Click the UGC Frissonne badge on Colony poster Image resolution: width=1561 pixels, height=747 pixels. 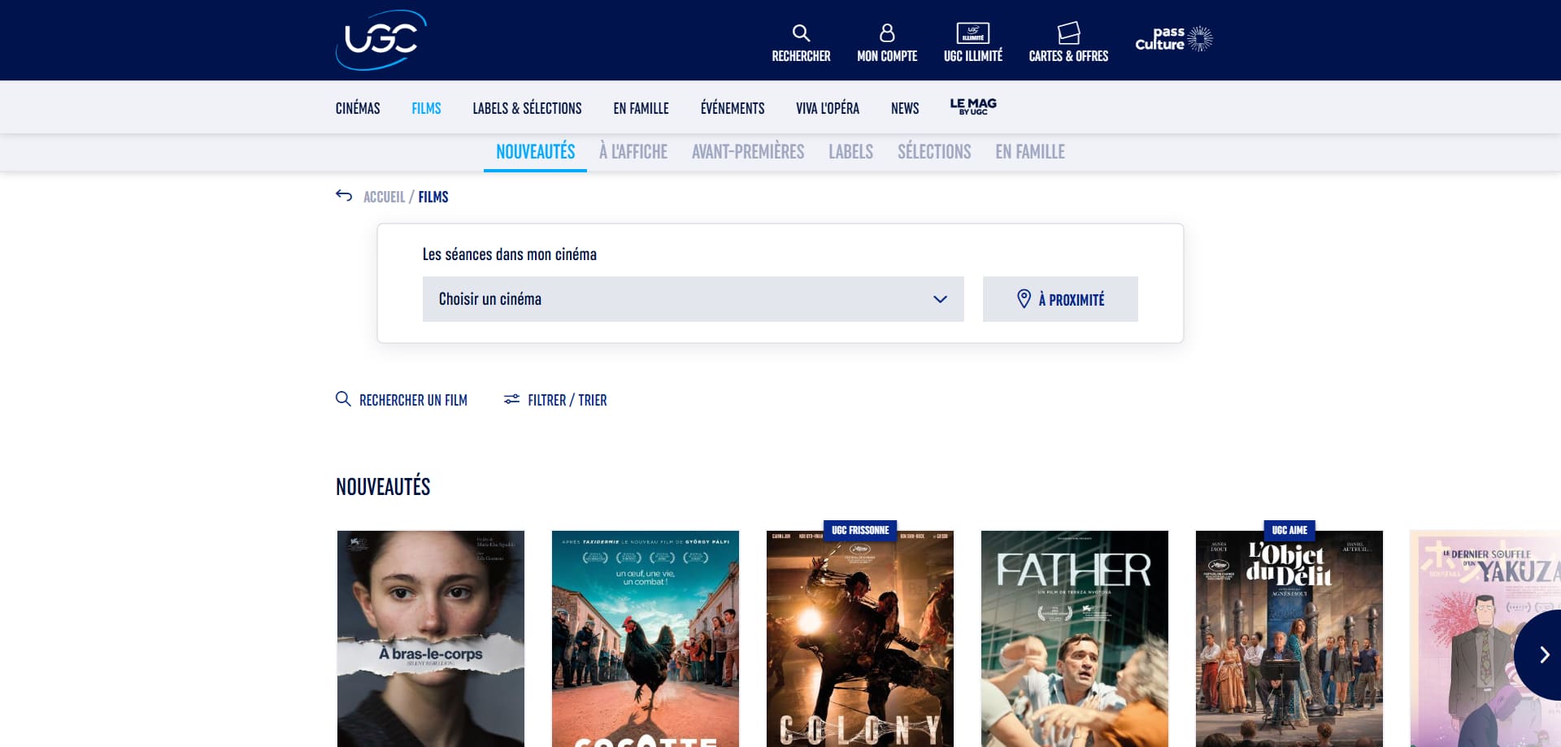click(x=860, y=530)
